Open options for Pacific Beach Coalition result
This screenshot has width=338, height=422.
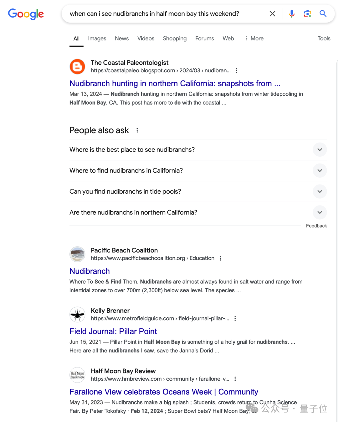click(x=220, y=258)
